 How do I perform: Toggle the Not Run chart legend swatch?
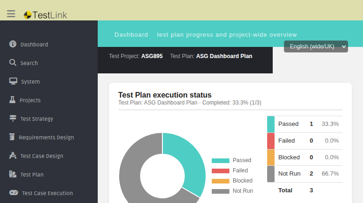coord(221,191)
